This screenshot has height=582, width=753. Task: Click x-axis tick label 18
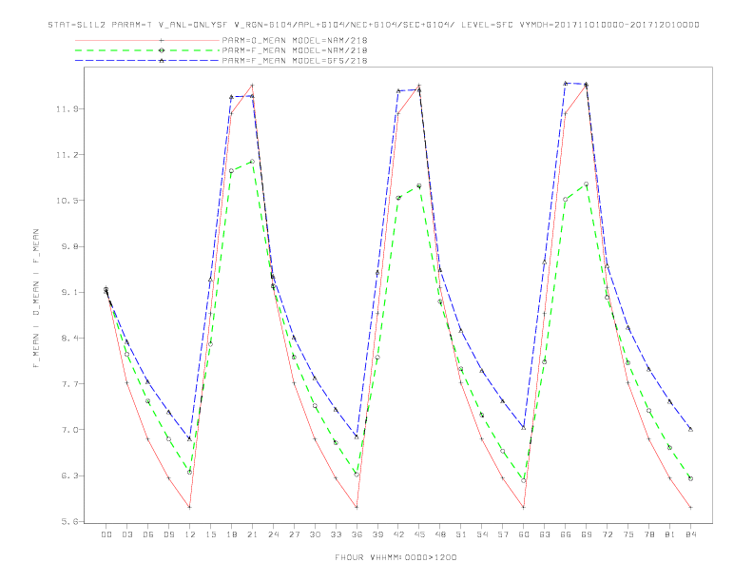[231, 534]
